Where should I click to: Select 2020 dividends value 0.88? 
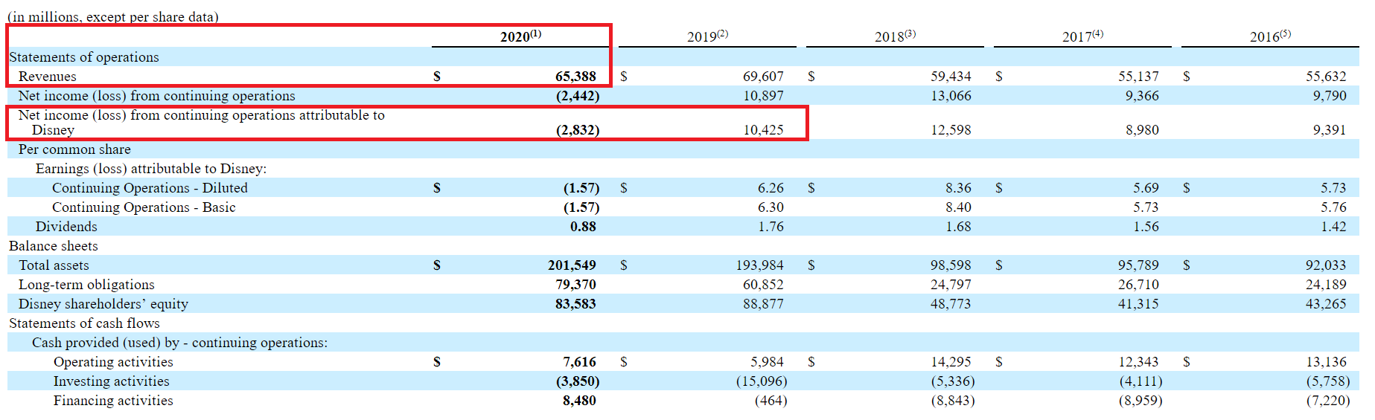click(583, 227)
